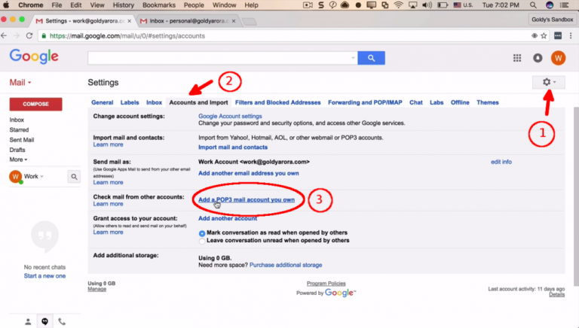Expand the Mail dropdown
The height and width of the screenshot is (328, 579).
pyautogui.click(x=20, y=82)
